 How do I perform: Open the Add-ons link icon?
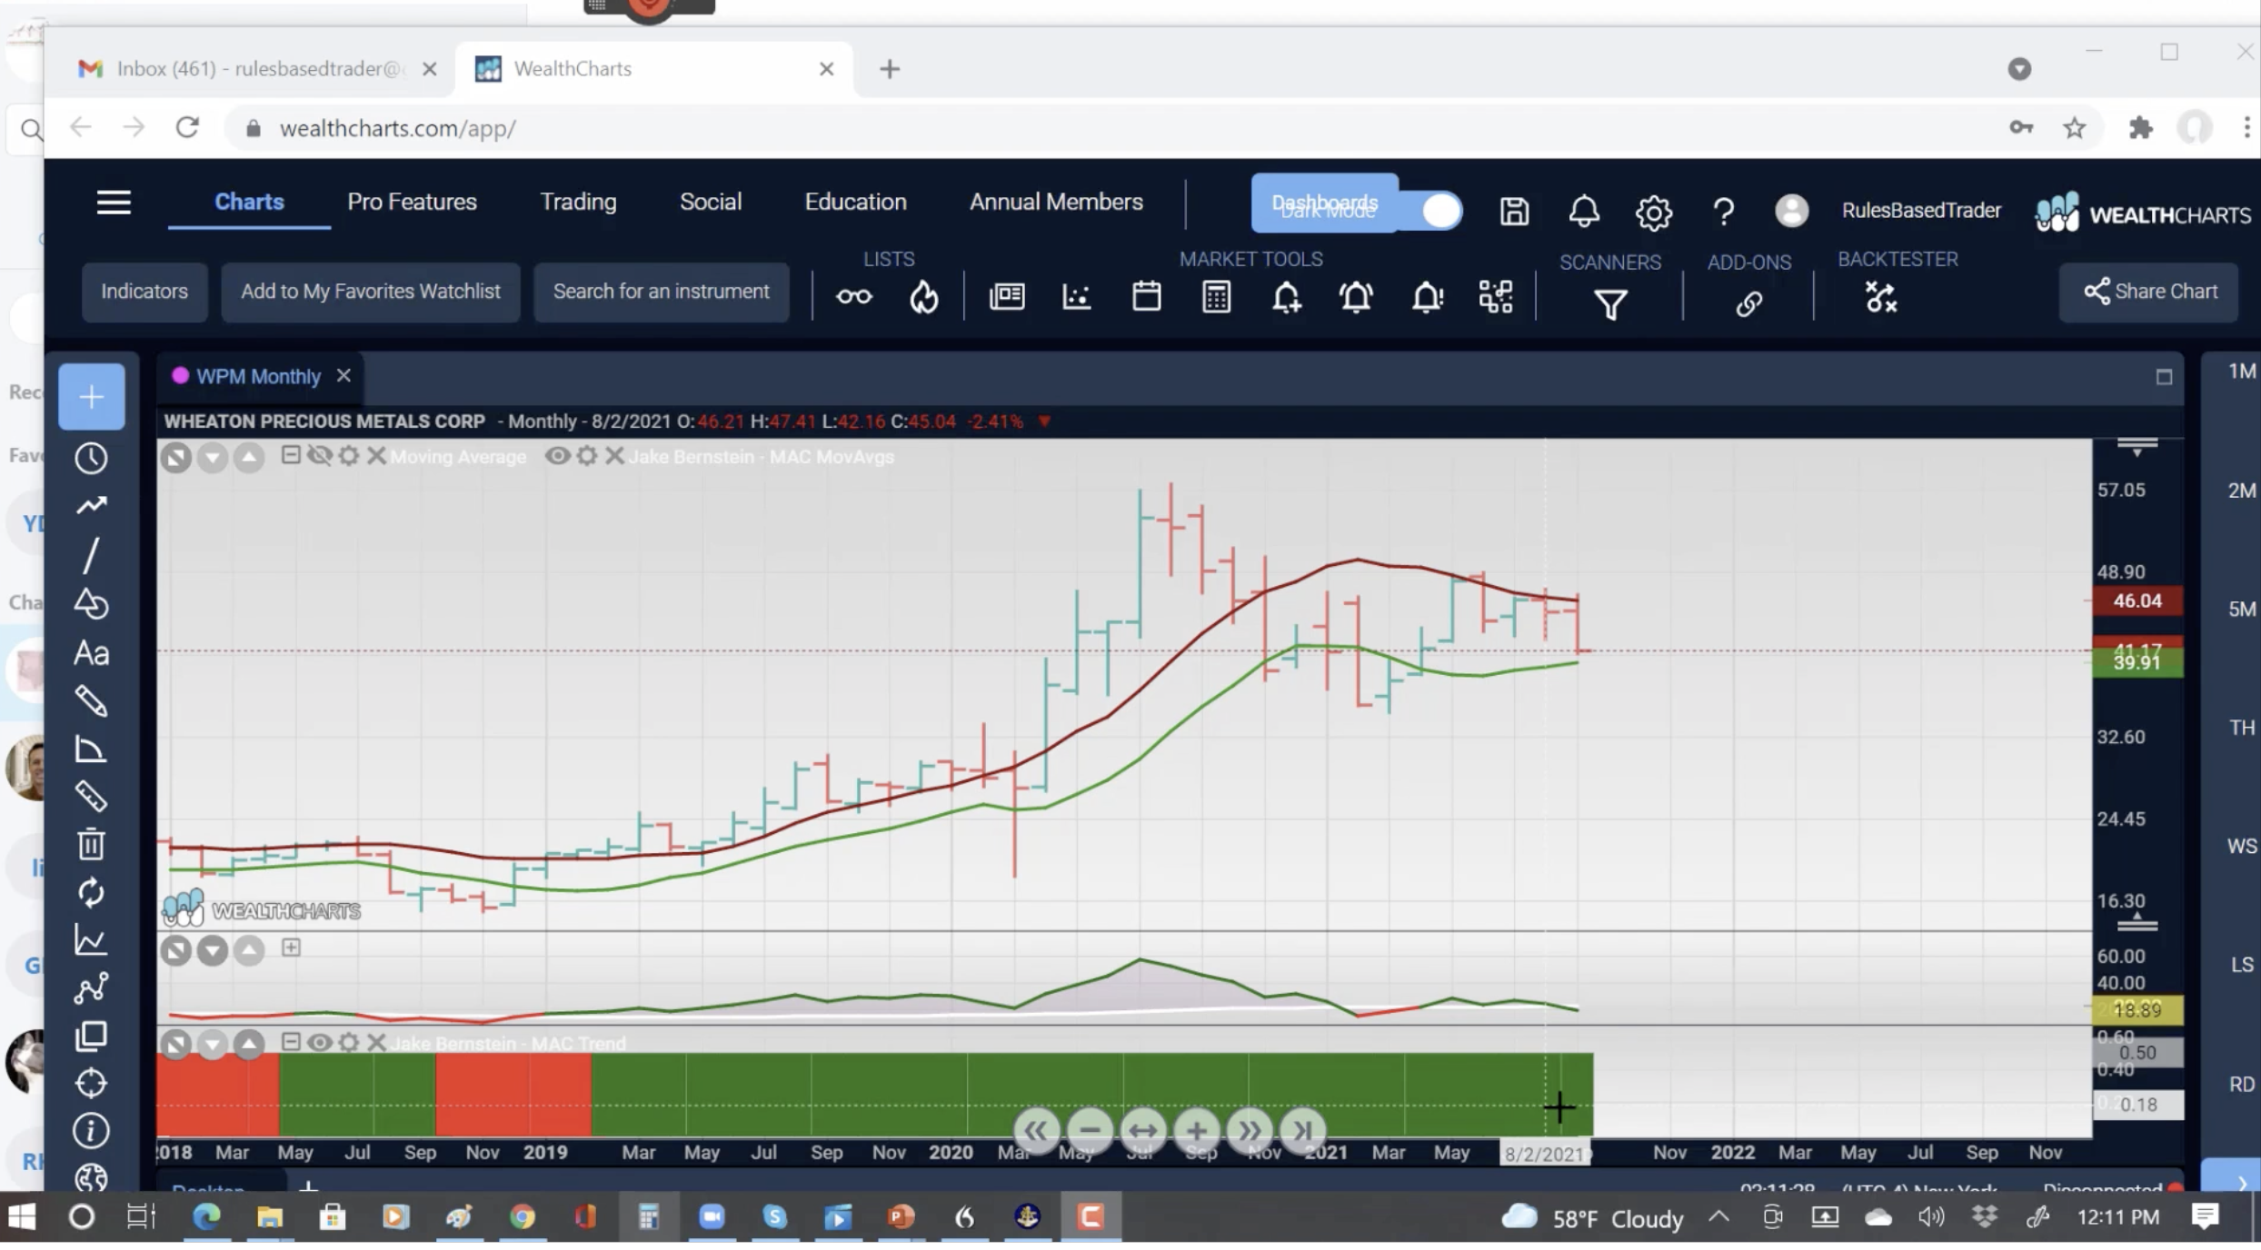(1749, 304)
